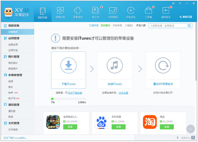Open 相机照片 in sidebar
The height and width of the screenshot is (142, 198).
coord(13,63)
